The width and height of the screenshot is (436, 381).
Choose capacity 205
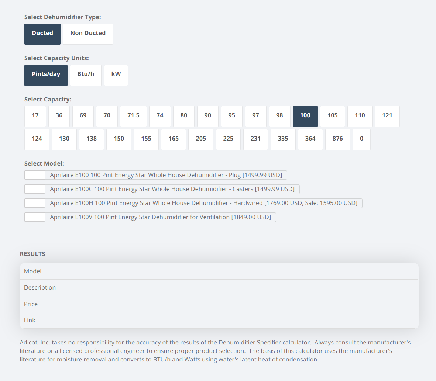tap(201, 139)
